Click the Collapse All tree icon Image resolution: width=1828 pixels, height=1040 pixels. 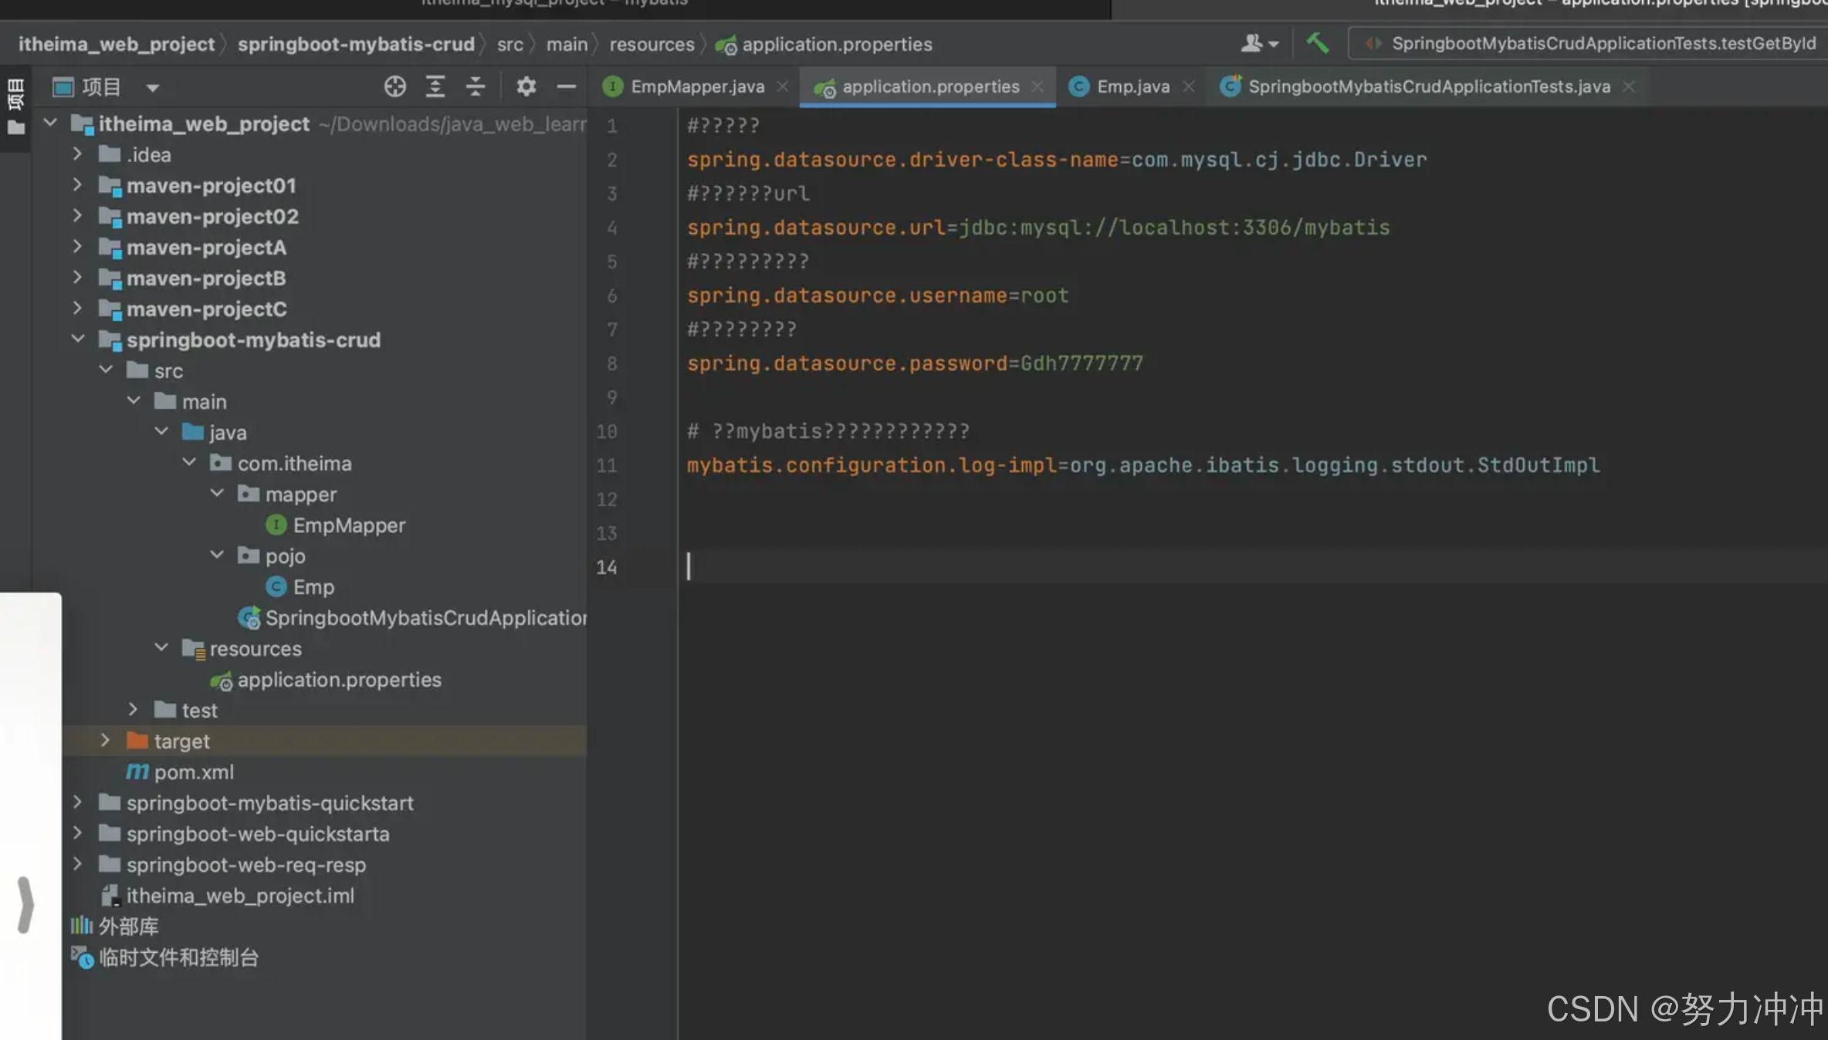(476, 86)
